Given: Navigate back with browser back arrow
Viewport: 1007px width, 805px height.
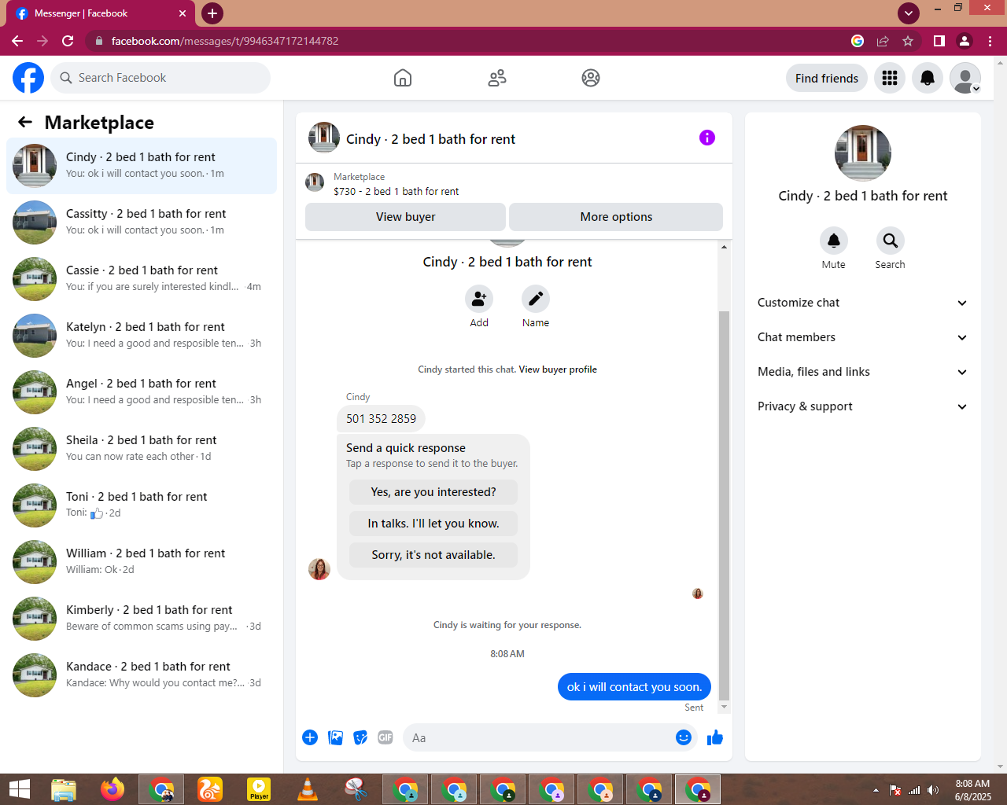Looking at the screenshot, I should click(17, 41).
